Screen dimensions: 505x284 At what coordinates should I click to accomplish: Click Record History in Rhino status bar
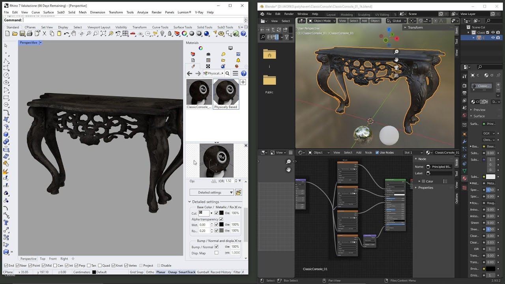221,272
